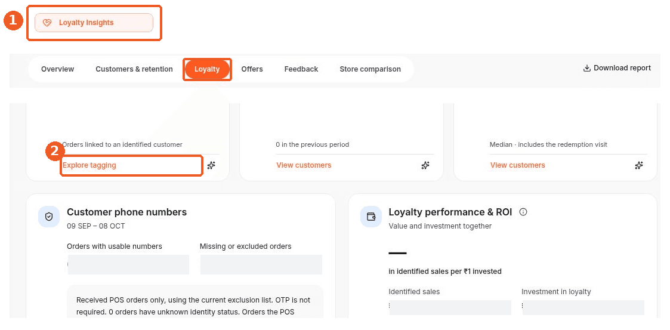This screenshot has height=330, width=670.
Task: Click Download report
Action: click(617, 68)
